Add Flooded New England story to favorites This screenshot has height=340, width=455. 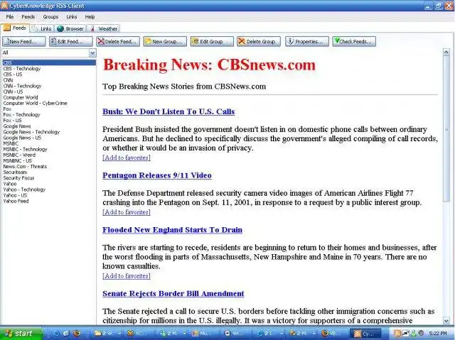point(127,275)
